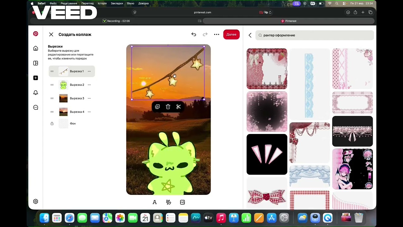The width and height of the screenshot is (403, 227).
Task: Pick the black frame with pink flowers
Action: coord(267,112)
